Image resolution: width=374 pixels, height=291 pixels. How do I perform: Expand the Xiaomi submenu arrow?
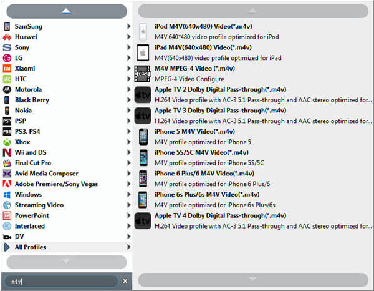point(129,68)
